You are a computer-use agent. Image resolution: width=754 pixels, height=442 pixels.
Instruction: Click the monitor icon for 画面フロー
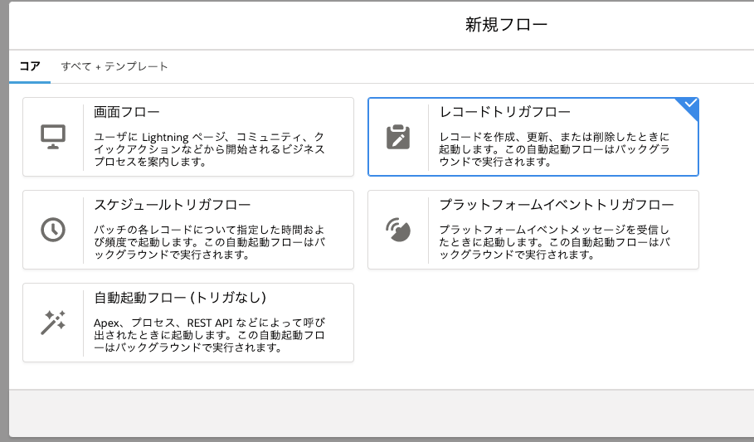click(53, 137)
